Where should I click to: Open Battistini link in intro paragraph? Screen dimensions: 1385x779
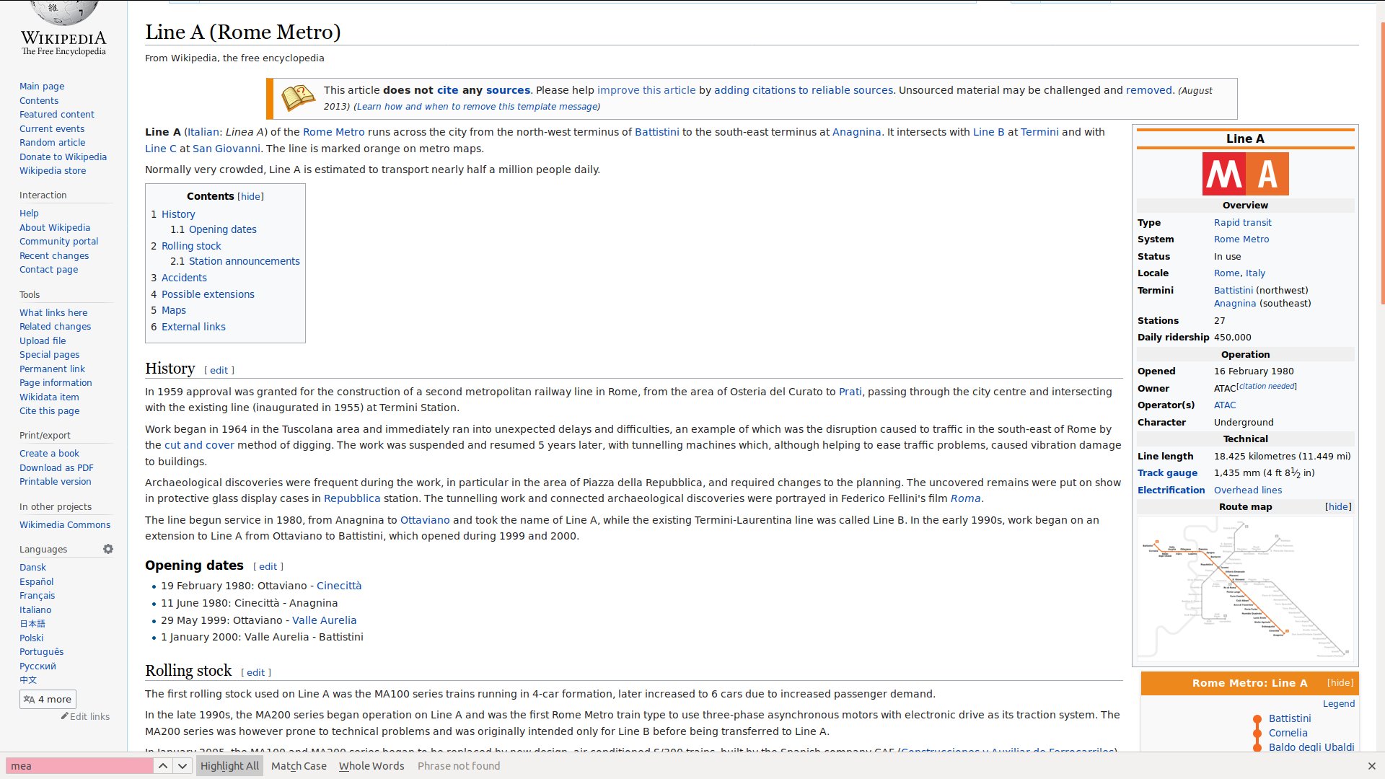point(656,132)
